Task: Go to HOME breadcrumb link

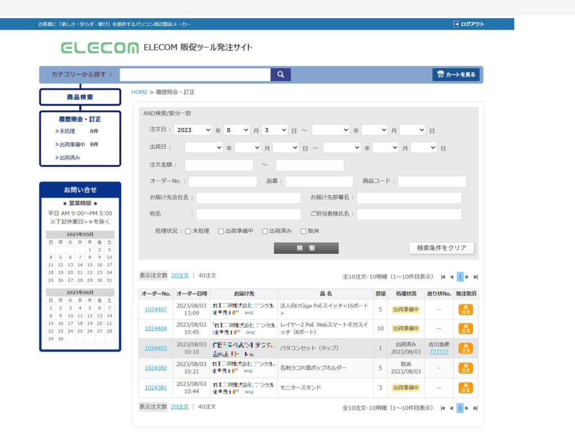Action: (139, 92)
